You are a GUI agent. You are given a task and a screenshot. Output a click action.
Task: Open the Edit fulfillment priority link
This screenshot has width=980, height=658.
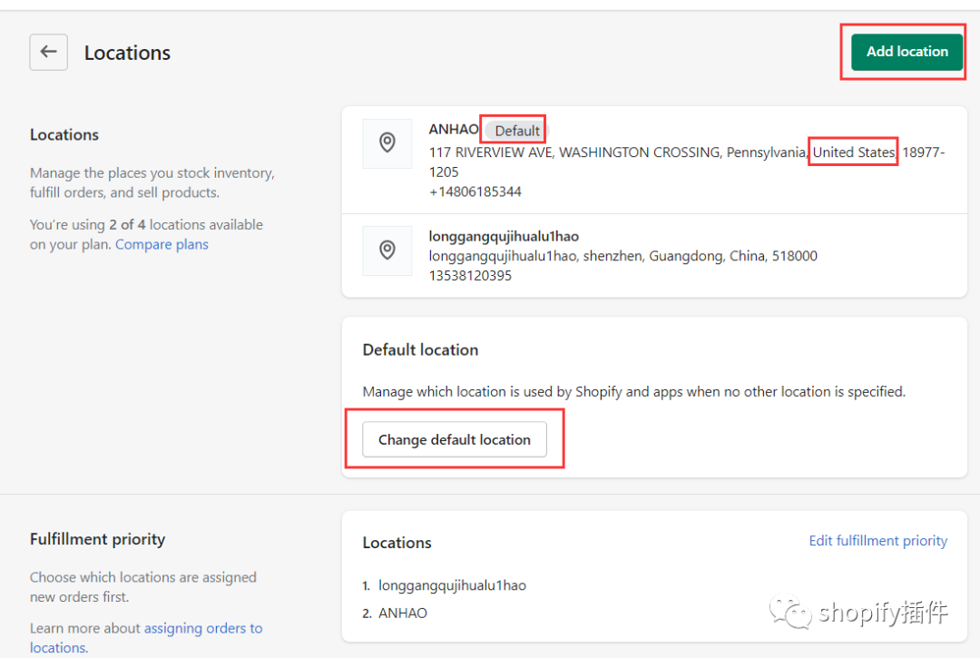pos(877,541)
